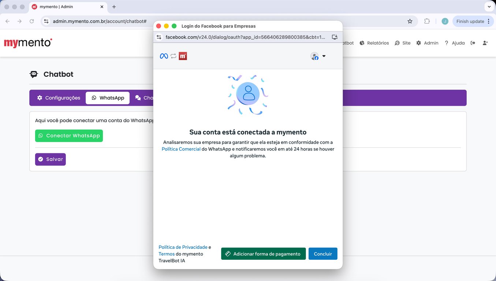Click the site info icon in Chrome address bar
Viewport: 496px width, 281px height.
click(x=46, y=21)
